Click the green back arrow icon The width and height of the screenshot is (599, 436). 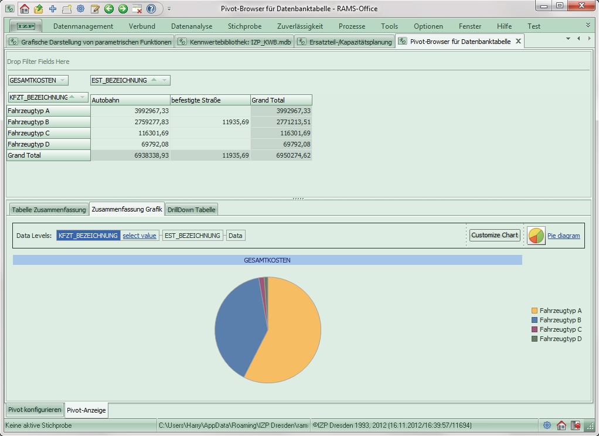coord(108,9)
